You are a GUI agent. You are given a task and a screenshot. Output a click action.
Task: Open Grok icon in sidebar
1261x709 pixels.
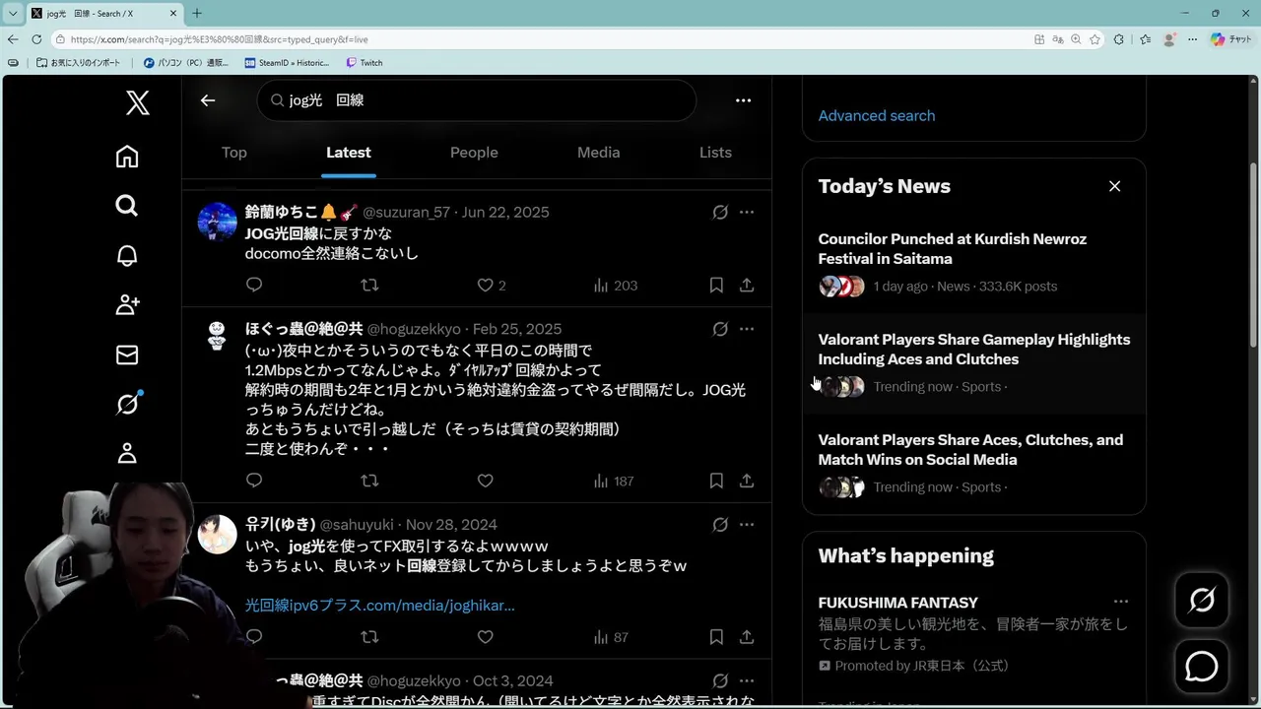click(x=127, y=404)
